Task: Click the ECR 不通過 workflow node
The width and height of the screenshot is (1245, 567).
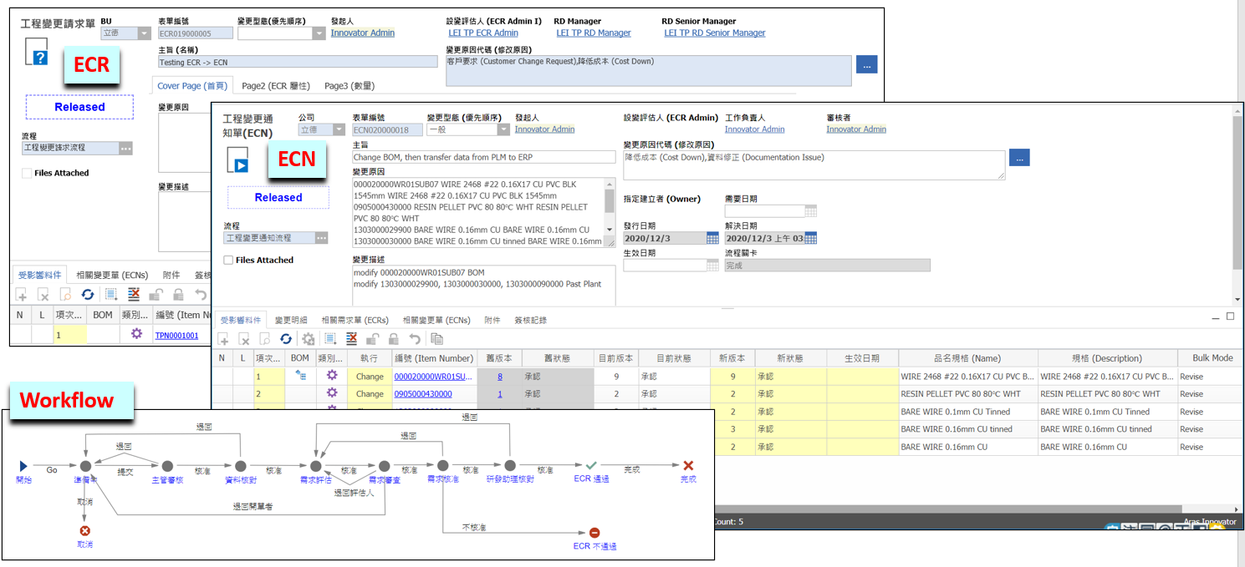Action: pyautogui.click(x=594, y=533)
